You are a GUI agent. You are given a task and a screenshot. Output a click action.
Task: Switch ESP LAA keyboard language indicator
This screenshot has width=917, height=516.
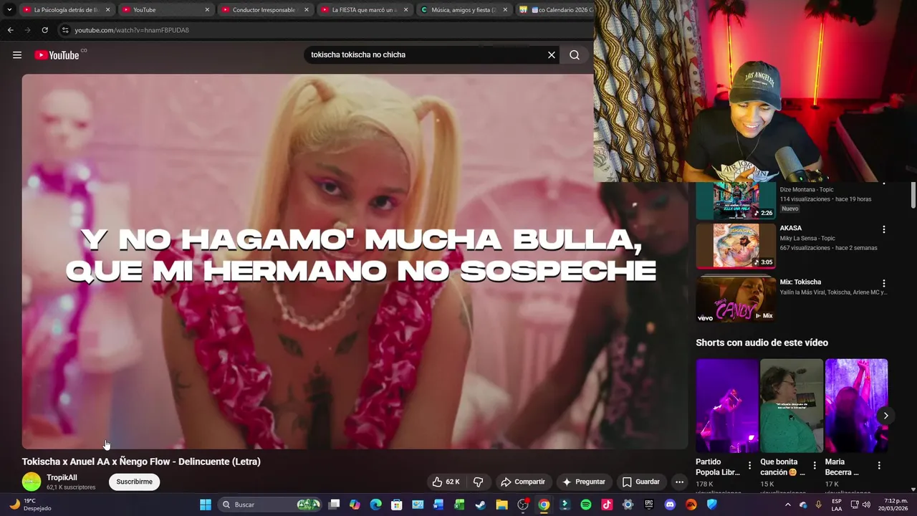tap(837, 505)
